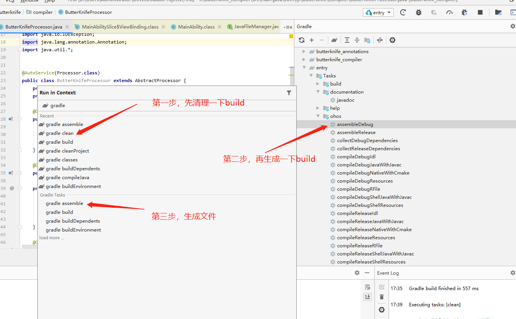Collapse the Tasks node in Gradle tree
The height and width of the screenshot is (319, 516).
tap(311, 76)
